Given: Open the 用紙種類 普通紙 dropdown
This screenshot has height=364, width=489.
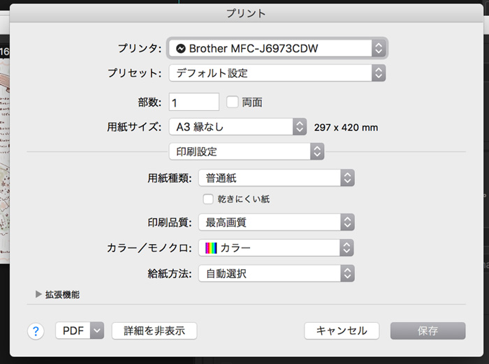Looking at the screenshot, I should pos(277,178).
